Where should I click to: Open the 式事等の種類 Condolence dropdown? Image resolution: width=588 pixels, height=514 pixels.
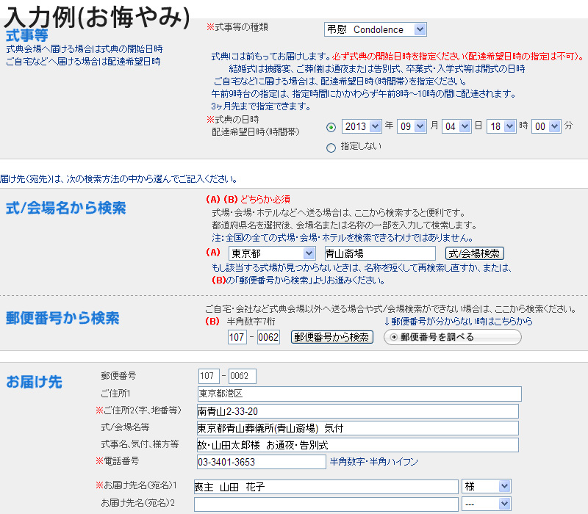[375, 29]
